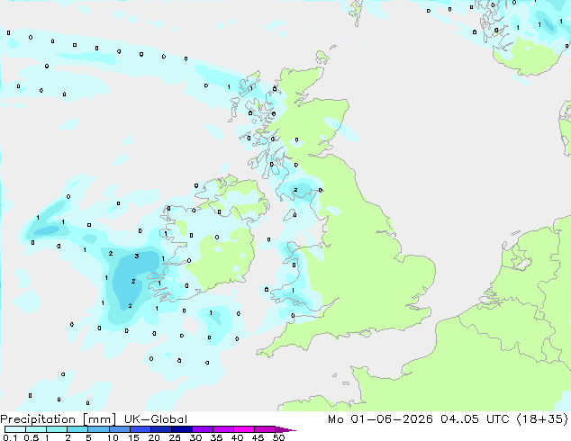
Task: Click the 40–45 mm magenta swatch
Action: [244, 429]
